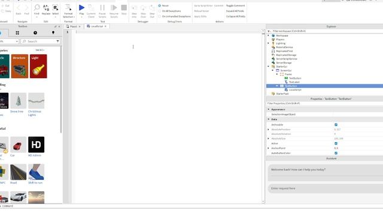Select Lighting service in the Explorer
383x215 pixels.
click(281, 44)
